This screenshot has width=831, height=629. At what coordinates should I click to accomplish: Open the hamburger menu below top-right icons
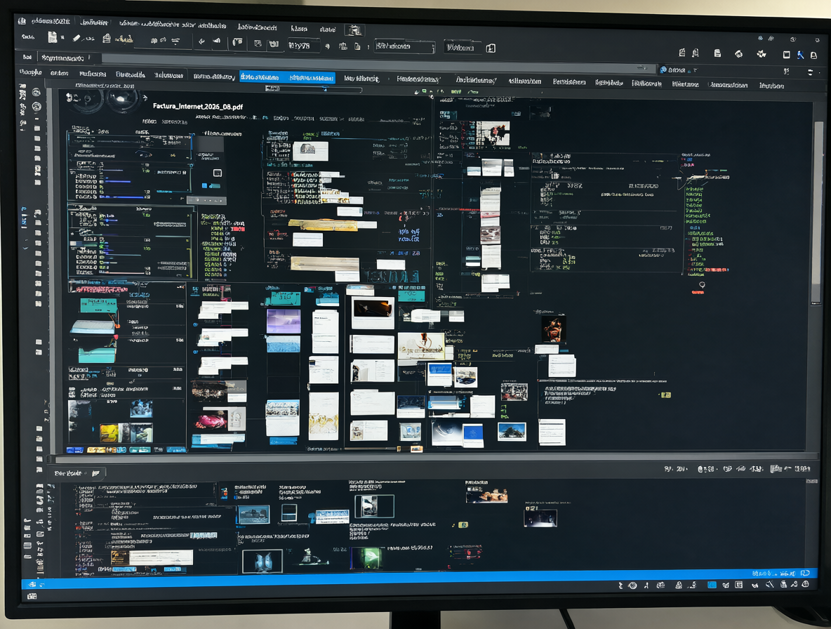810,72
